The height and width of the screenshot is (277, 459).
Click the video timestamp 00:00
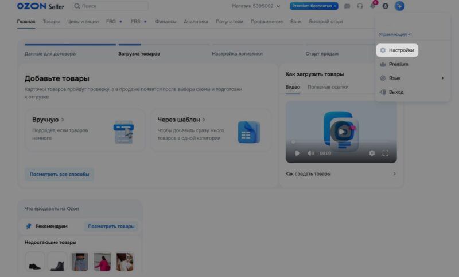coord(325,153)
